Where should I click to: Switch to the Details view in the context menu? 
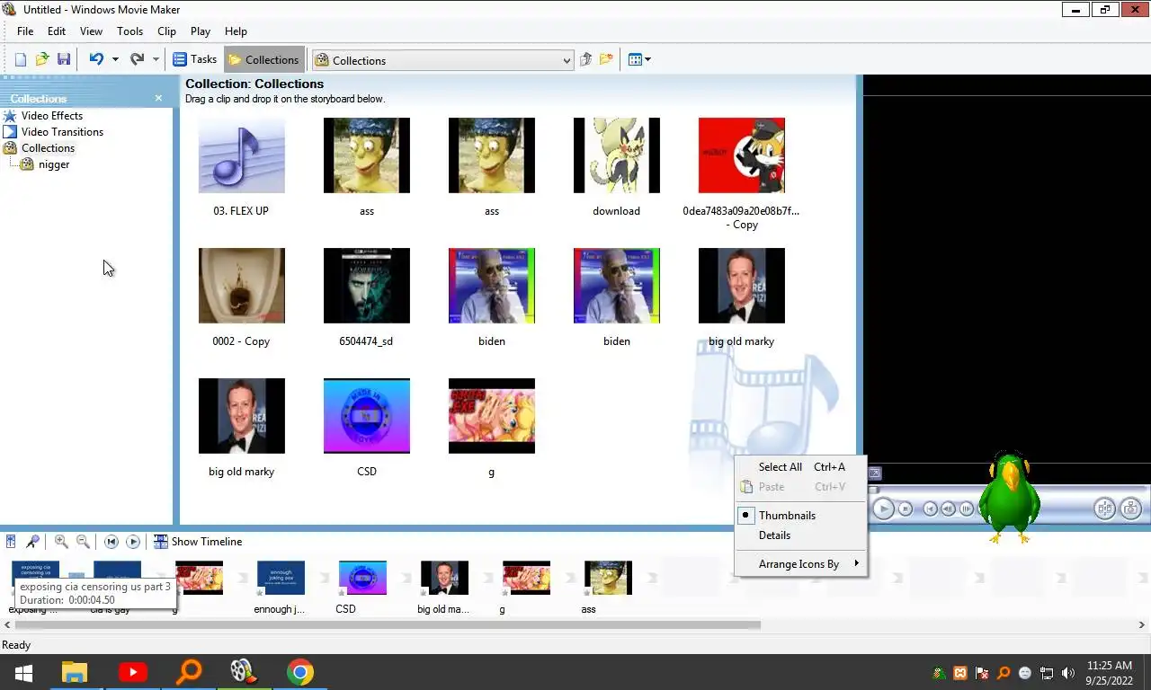[x=774, y=535]
